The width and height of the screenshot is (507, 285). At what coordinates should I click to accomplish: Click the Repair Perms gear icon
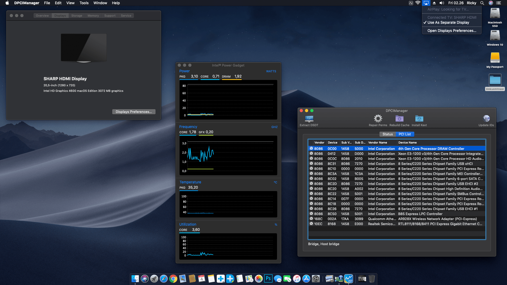tap(378, 118)
